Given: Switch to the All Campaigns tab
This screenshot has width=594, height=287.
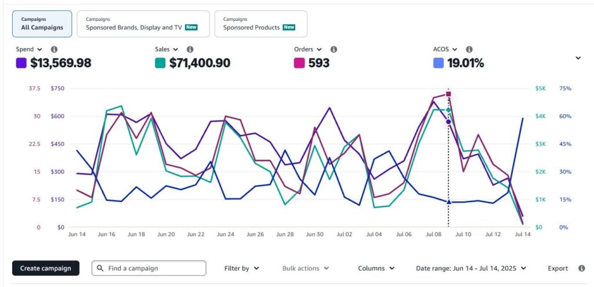Looking at the screenshot, I should (x=42, y=24).
